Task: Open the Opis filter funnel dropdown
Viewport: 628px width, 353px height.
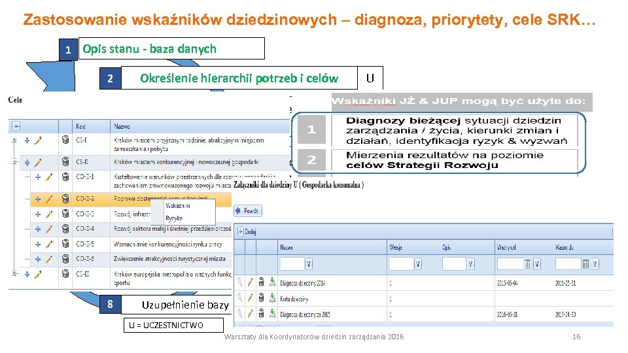Action: 470,263
